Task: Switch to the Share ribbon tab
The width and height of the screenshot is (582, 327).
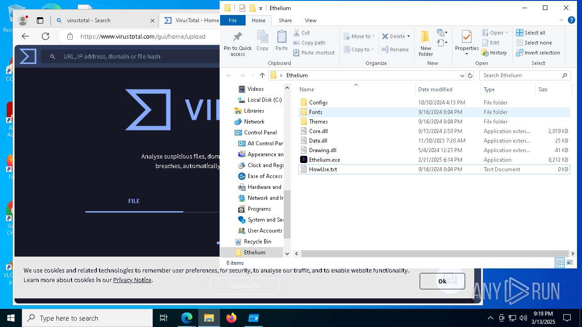Action: pos(285,20)
